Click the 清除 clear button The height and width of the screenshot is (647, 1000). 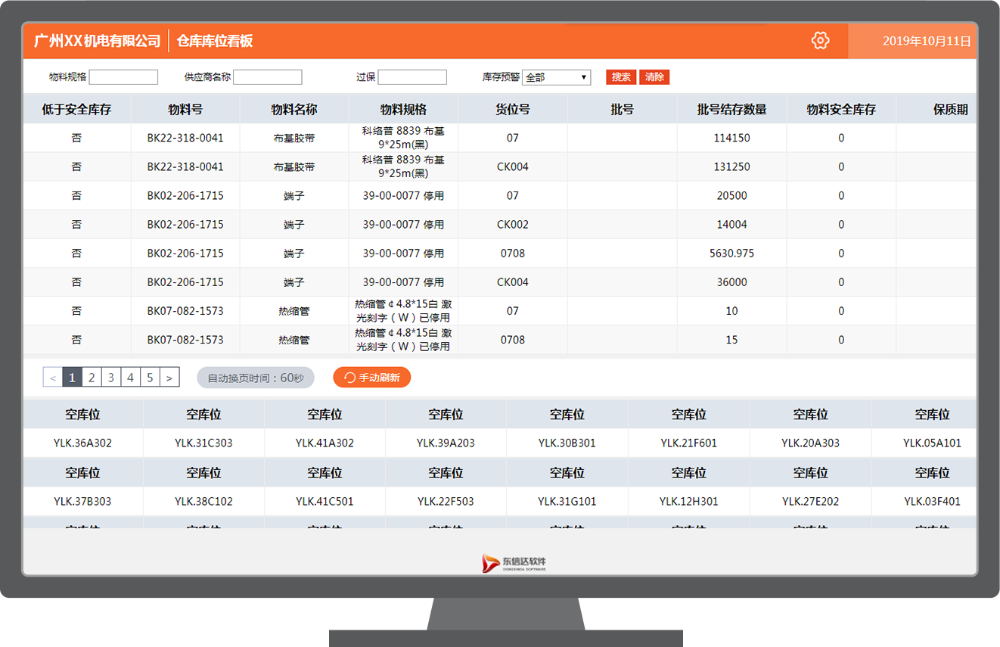coord(654,76)
